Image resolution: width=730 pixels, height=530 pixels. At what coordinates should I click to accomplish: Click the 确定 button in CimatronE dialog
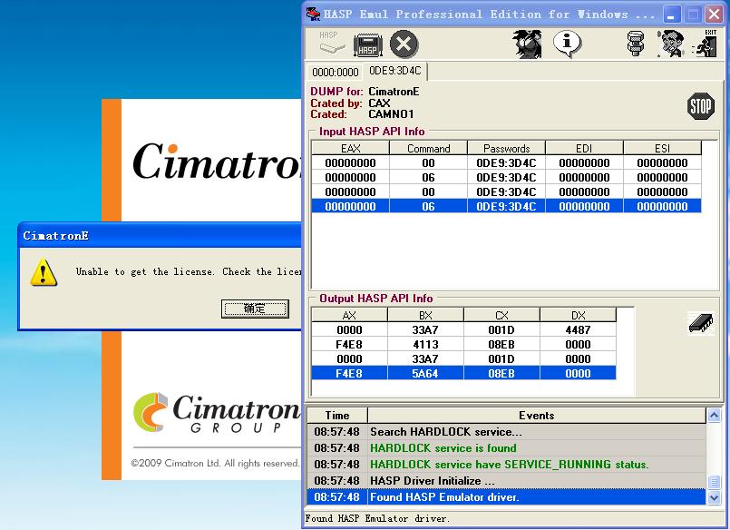click(255, 309)
